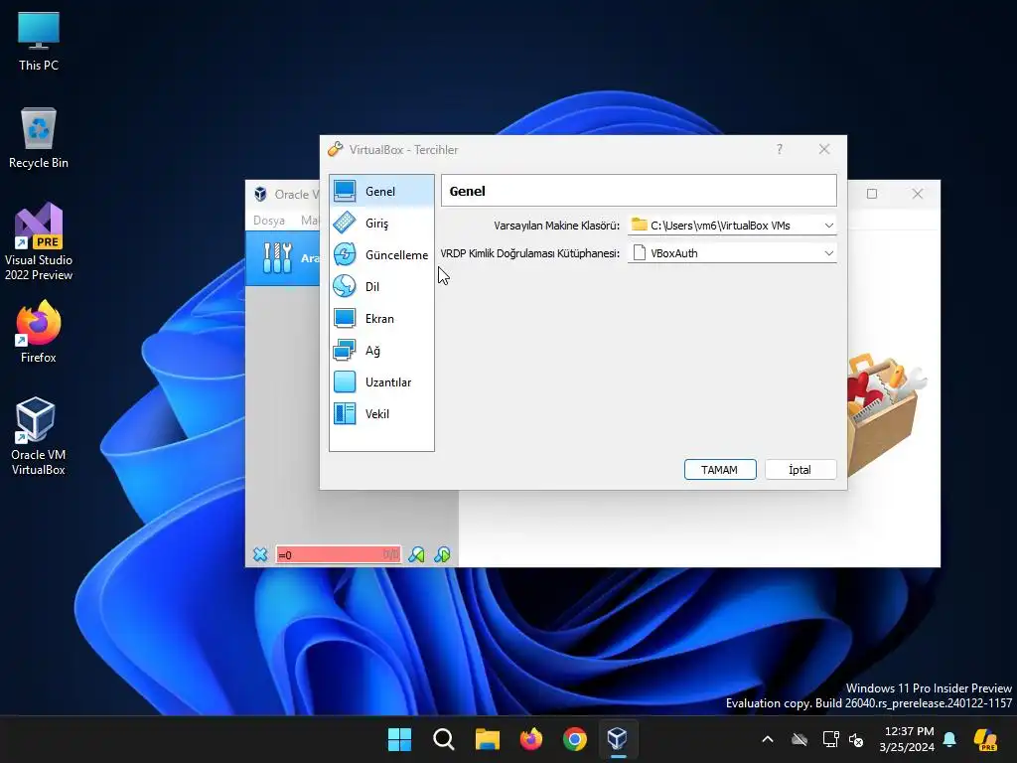Open the Ekran display settings page

[x=381, y=319]
